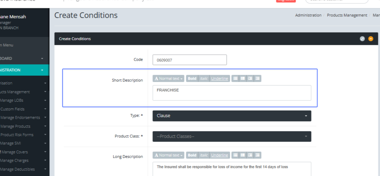The image size is (380, 176).
Task: Click inside the Short Description text area
Action: tap(232, 93)
